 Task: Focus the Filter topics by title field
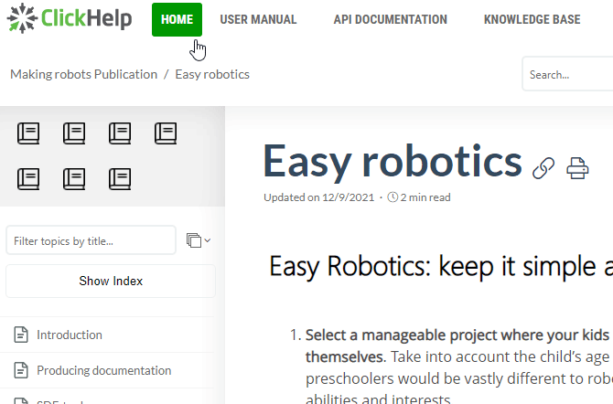pos(91,240)
